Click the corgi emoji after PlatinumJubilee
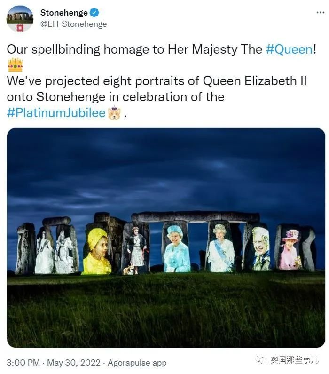The height and width of the screenshot is (374, 329). click(114, 113)
